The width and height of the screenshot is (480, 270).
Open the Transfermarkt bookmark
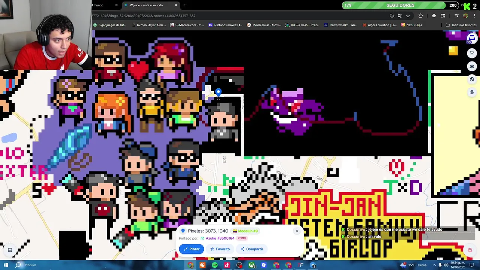tap(340, 25)
